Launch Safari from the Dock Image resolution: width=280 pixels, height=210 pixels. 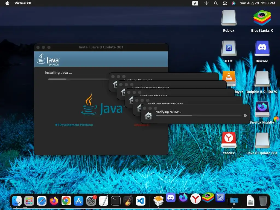point(42,201)
